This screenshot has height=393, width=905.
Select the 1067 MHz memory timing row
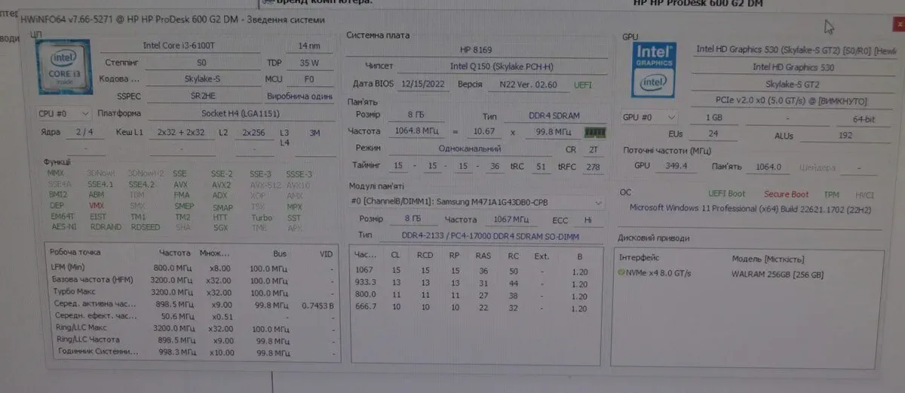[x=468, y=270]
